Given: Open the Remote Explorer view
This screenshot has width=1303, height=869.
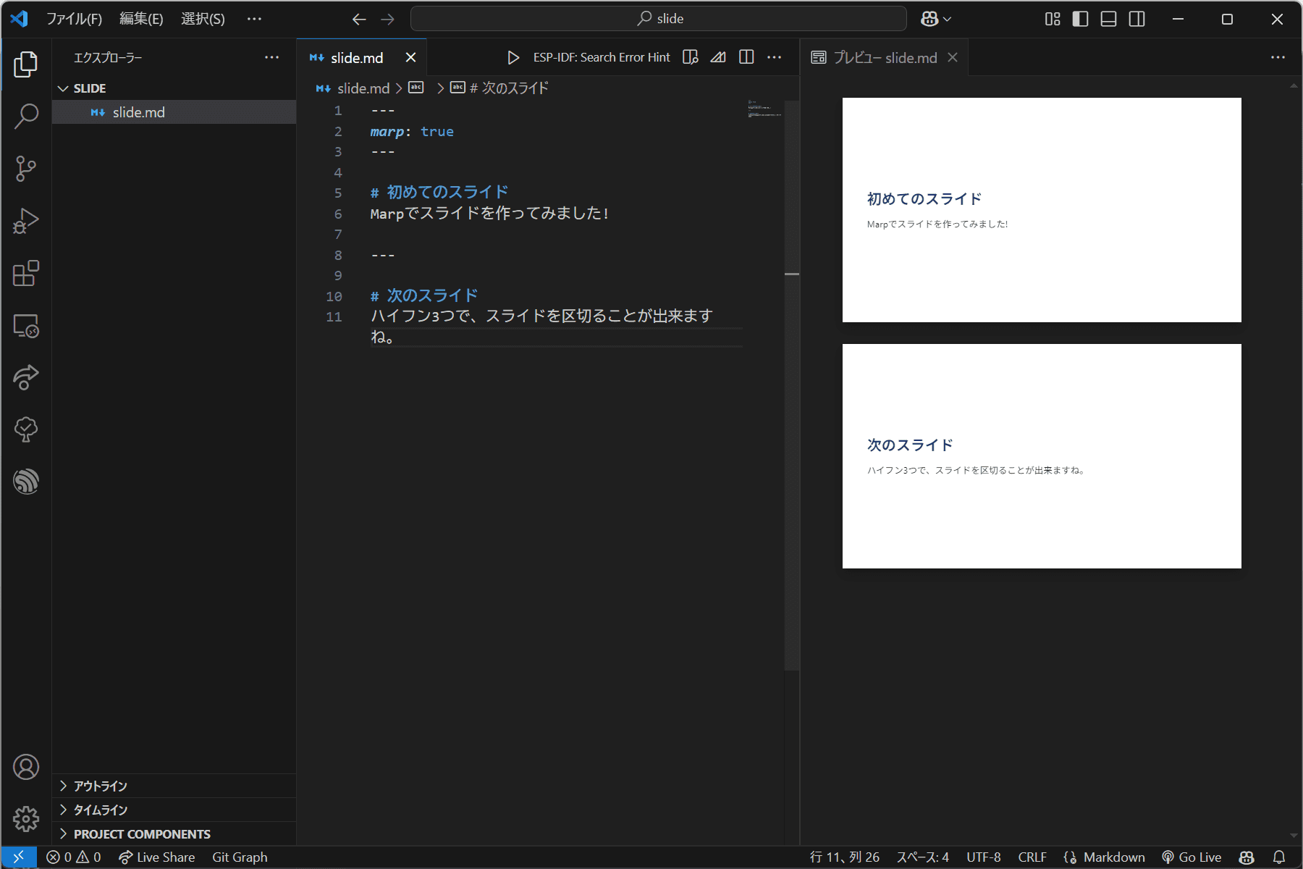Looking at the screenshot, I should 26,327.
